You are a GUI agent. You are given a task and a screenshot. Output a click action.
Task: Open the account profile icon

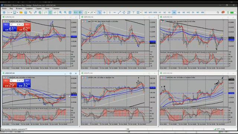pos(228,12)
